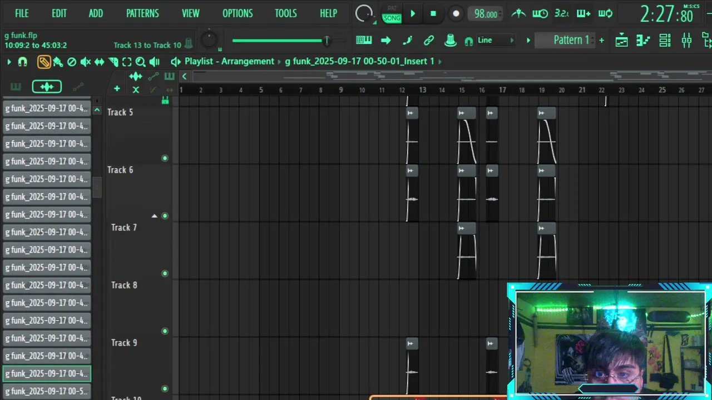
Task: Toggle the metronome icon
Action: (518, 13)
